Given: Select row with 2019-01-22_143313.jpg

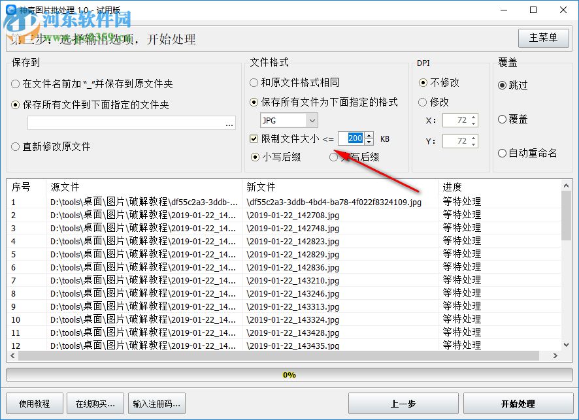Looking at the screenshot, I should pos(284,306).
